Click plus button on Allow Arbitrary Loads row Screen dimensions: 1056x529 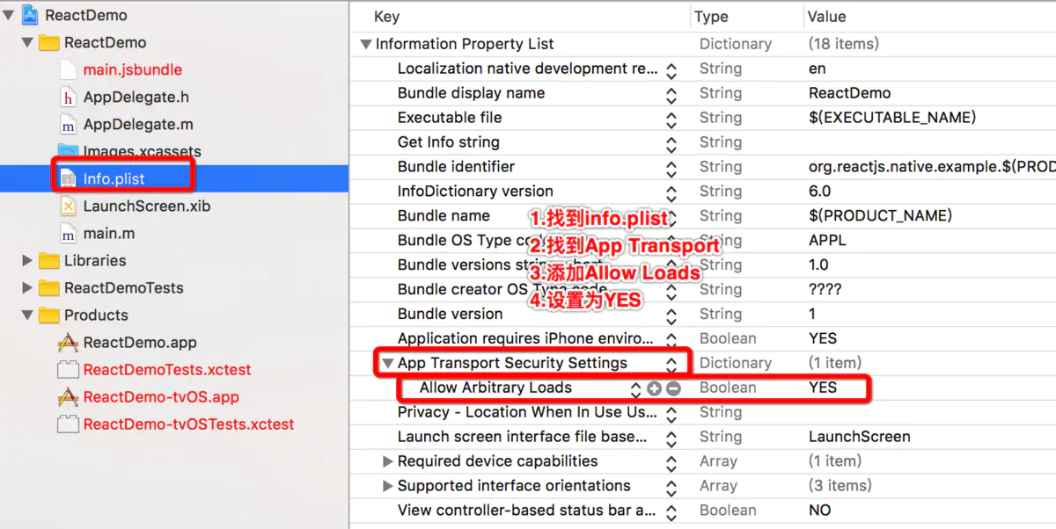pyautogui.click(x=654, y=388)
